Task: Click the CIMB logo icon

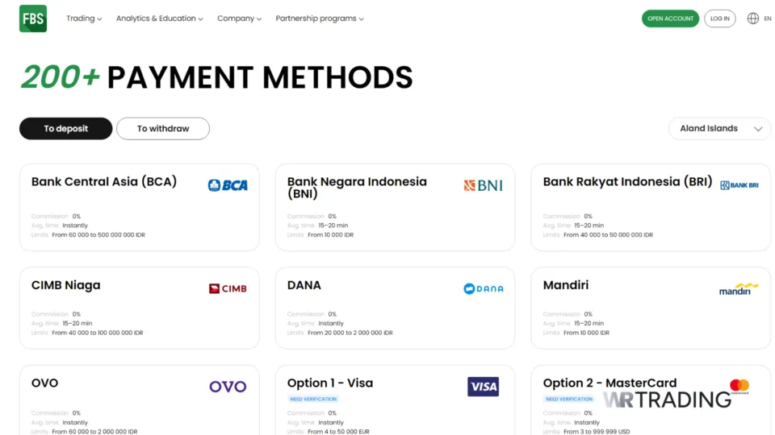Action: pos(228,288)
